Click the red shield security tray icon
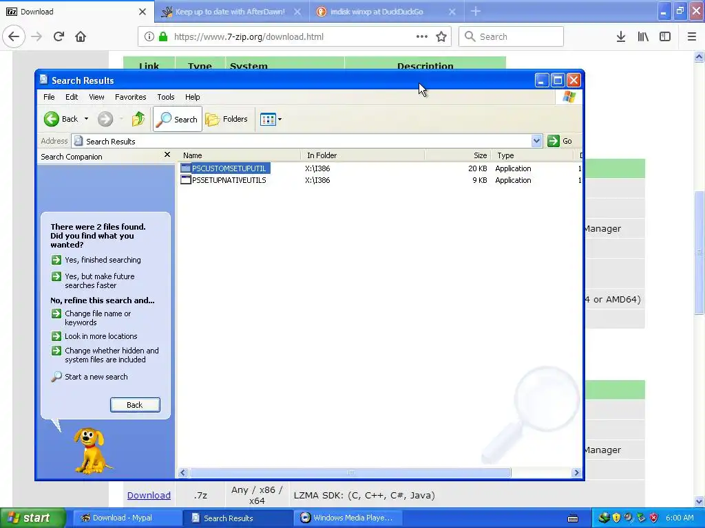The image size is (705, 528). 654,518
